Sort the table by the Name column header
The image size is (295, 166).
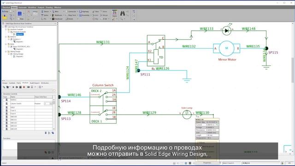(x=22, y=97)
